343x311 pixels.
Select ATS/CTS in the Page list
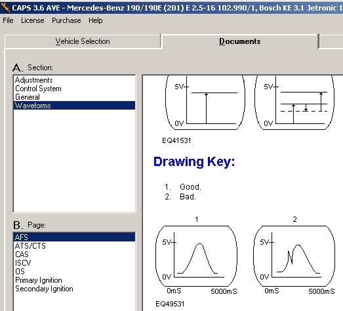(74, 246)
